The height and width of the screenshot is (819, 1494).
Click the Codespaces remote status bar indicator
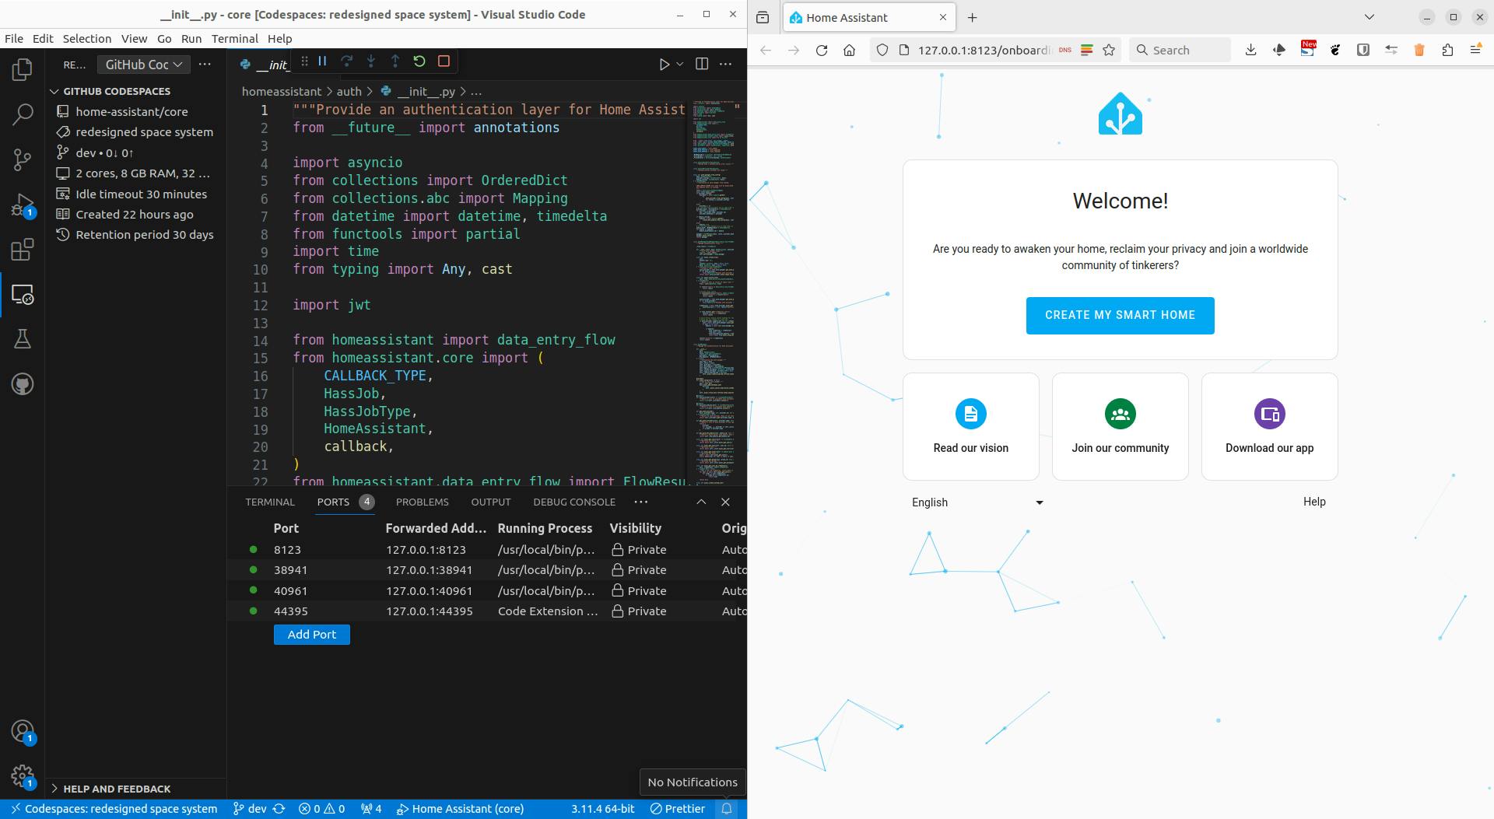point(114,809)
